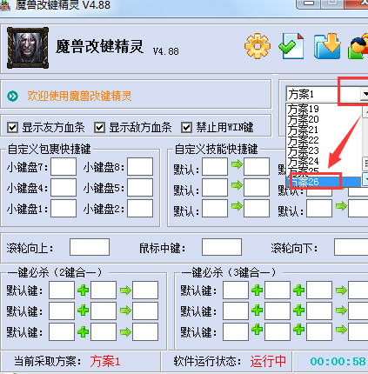Click the users icon in the toolbar
The height and width of the screenshot is (374, 368).
pyautogui.click(x=358, y=46)
